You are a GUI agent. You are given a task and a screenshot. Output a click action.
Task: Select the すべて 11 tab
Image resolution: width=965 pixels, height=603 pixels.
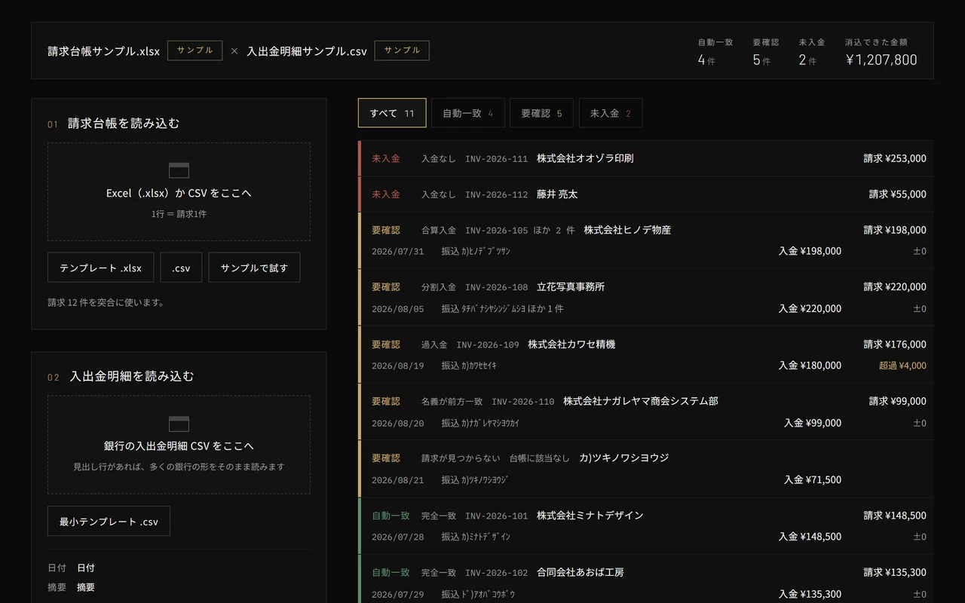(392, 113)
